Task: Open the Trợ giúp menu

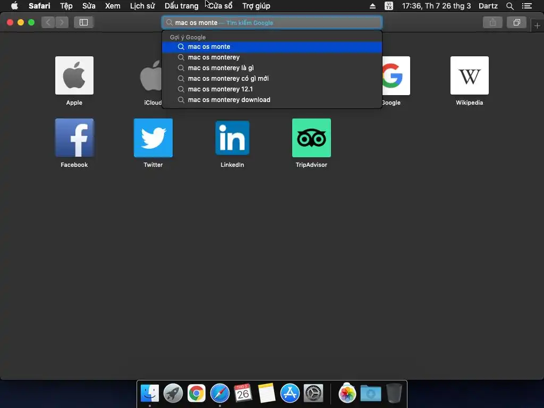Action: pyautogui.click(x=256, y=6)
